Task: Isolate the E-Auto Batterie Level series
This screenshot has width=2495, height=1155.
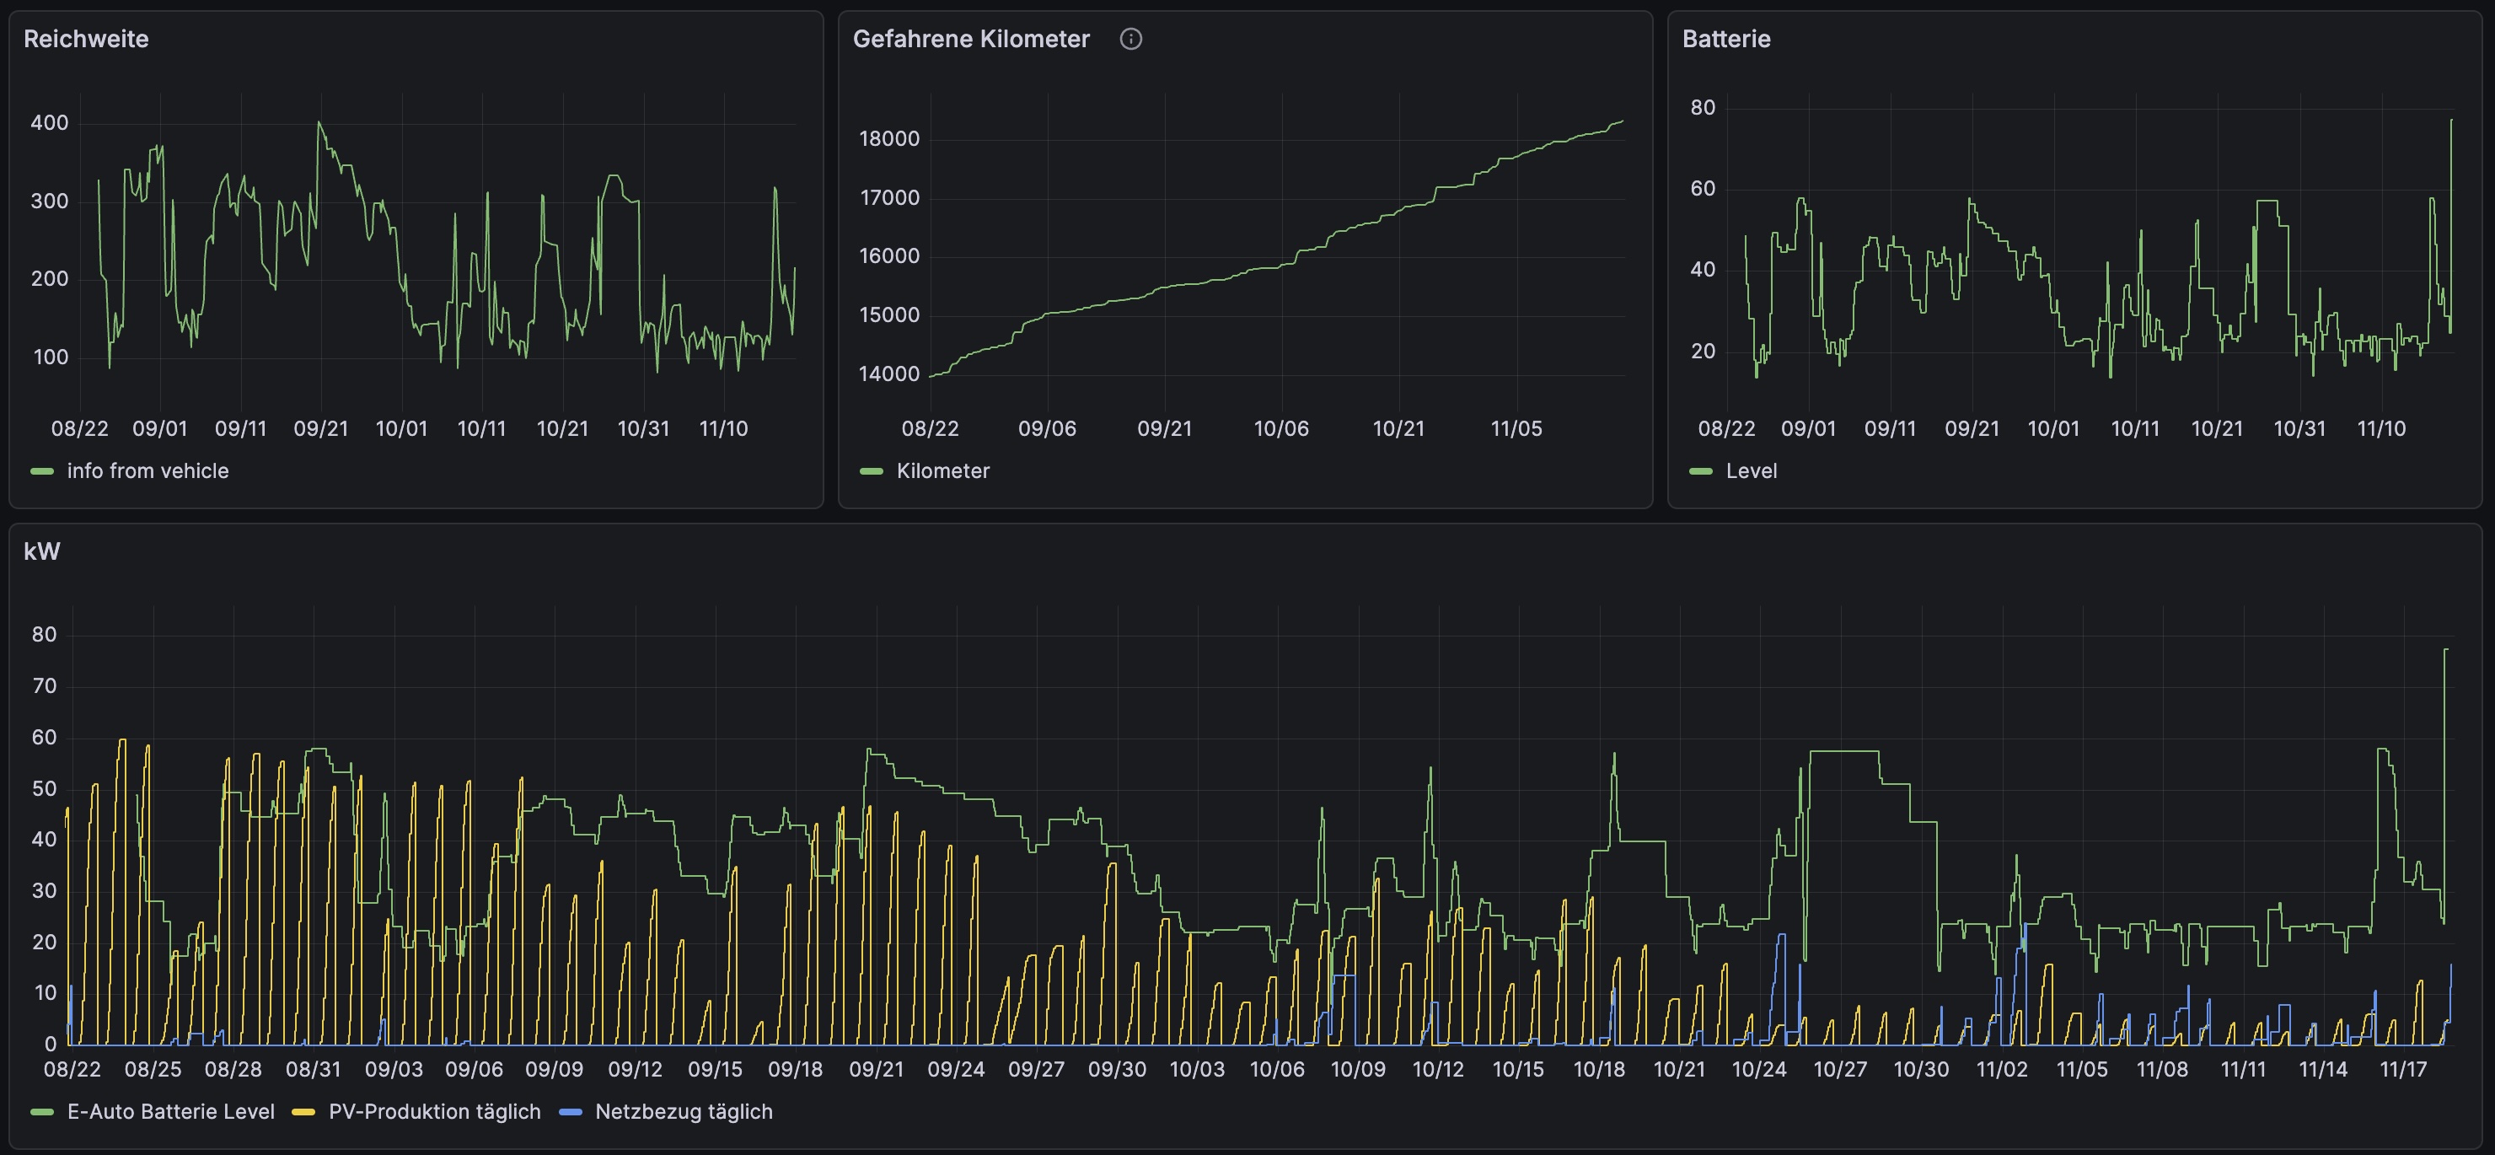Action: click(170, 1111)
